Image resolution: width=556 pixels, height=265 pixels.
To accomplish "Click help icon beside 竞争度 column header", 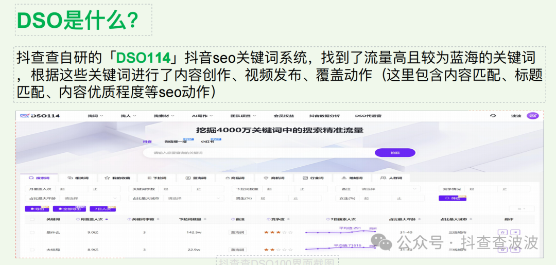I will [268, 220].
